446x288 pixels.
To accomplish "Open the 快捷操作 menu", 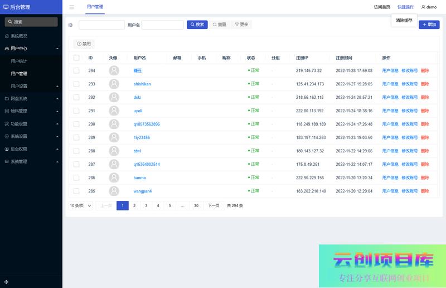I will point(406,7).
